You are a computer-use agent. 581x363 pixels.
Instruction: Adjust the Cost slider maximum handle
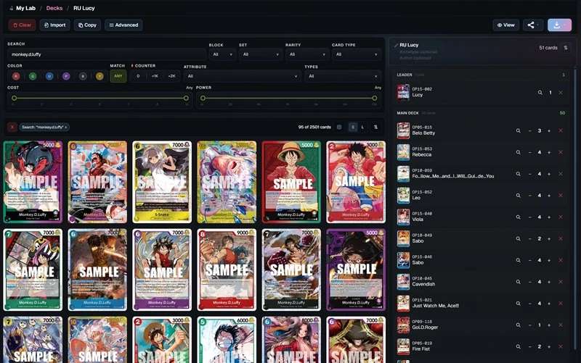[x=186, y=98]
